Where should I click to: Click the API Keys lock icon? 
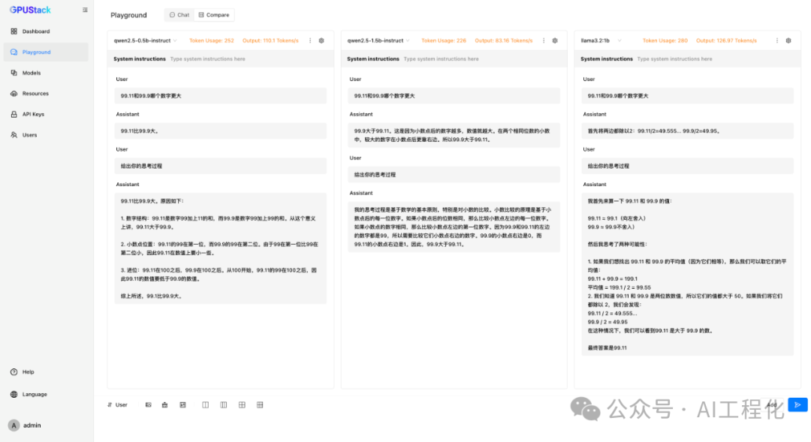pos(14,114)
